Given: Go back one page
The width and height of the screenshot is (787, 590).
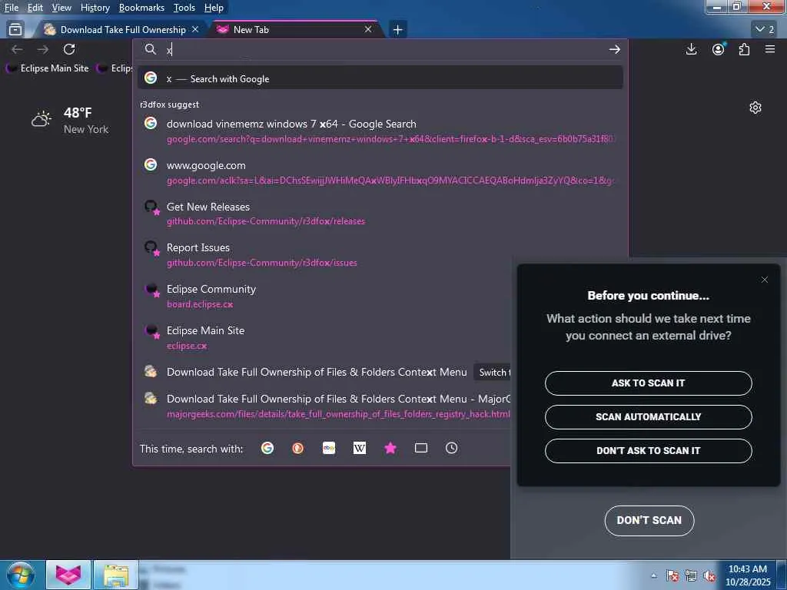Looking at the screenshot, I should coord(17,49).
